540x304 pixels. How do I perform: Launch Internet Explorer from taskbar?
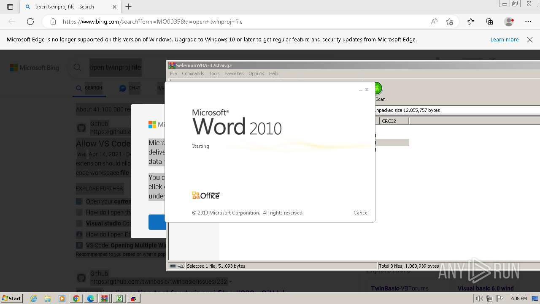point(34,299)
